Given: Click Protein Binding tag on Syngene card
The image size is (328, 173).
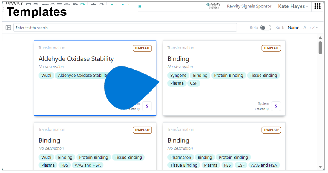Looking at the screenshot, I should click(x=228, y=75).
